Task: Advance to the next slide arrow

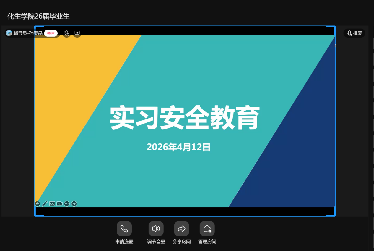Action: (x=74, y=203)
